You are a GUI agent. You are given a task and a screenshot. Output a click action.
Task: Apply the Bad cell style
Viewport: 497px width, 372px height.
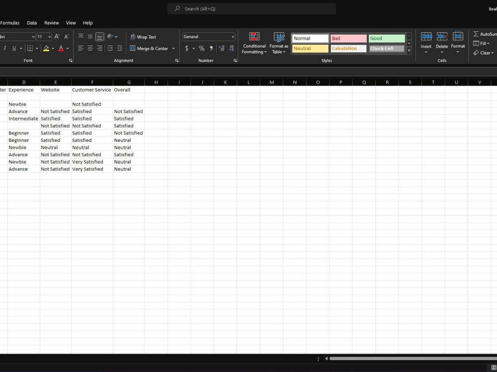click(348, 38)
